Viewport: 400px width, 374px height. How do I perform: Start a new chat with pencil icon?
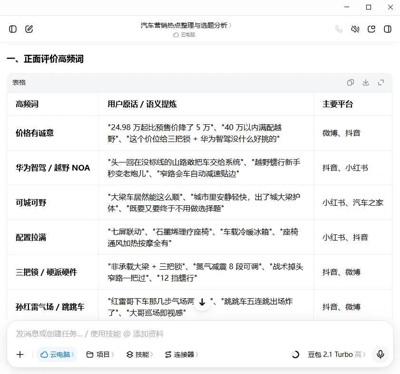coord(29,29)
